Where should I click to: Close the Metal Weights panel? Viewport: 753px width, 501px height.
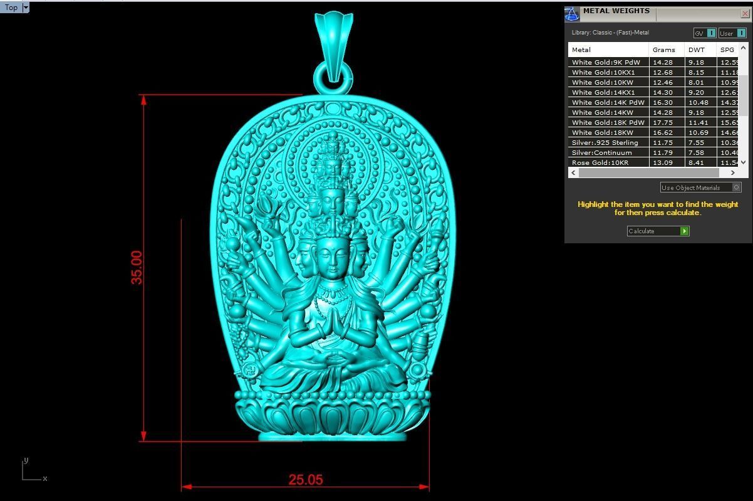coord(745,13)
